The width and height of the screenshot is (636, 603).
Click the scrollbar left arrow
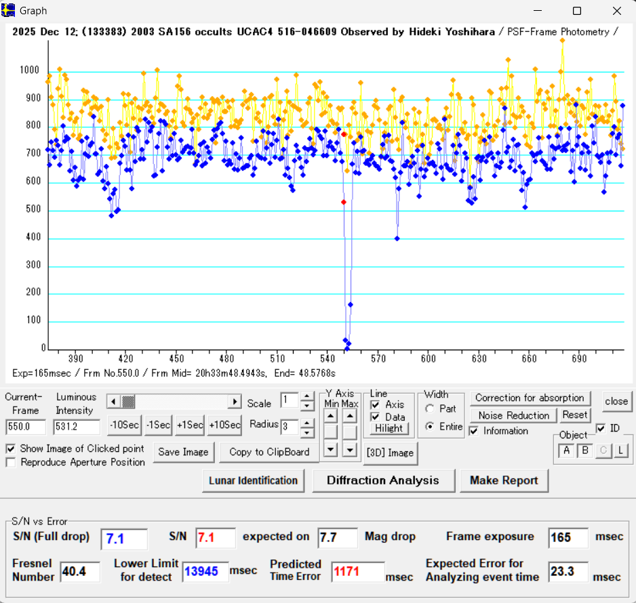(113, 402)
